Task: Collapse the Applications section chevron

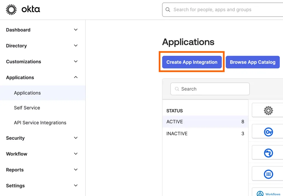Action: pos(76,77)
